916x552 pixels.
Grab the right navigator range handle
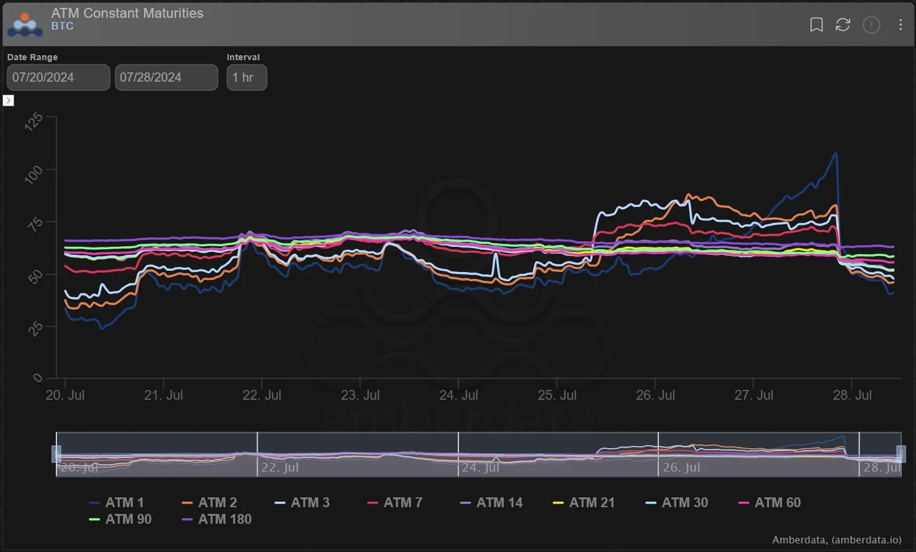(x=901, y=454)
